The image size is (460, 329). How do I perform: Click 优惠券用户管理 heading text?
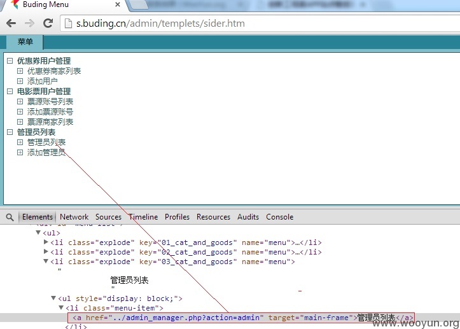pyautogui.click(x=44, y=60)
